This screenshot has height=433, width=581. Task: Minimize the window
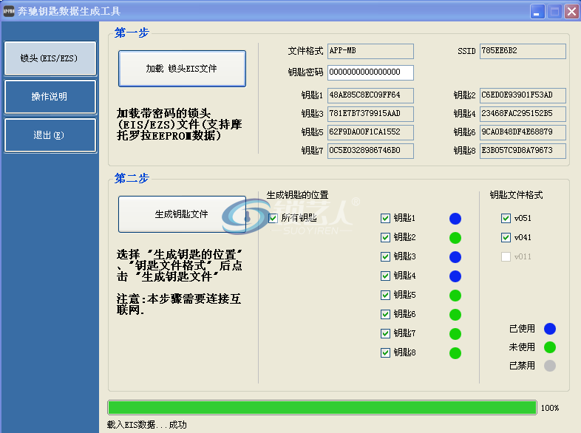click(537, 12)
